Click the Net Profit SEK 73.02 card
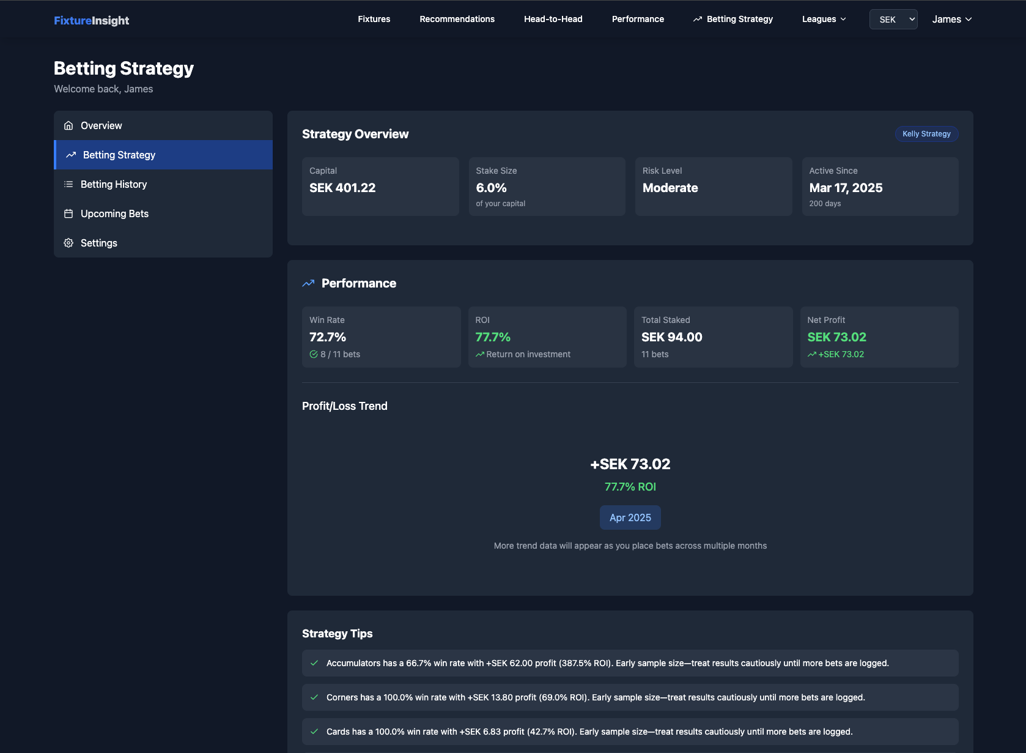This screenshot has width=1026, height=753. pos(879,337)
